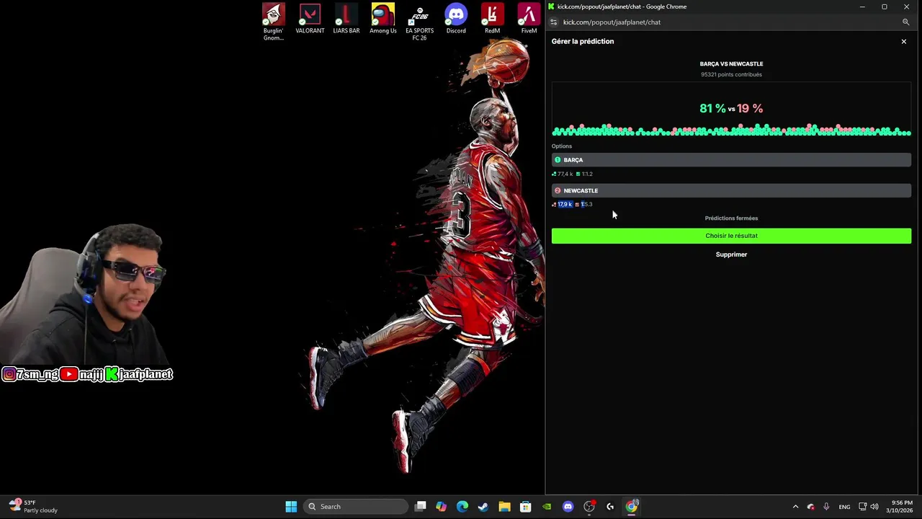Open Copilot from the taskbar
The image size is (922, 519).
(x=442, y=507)
